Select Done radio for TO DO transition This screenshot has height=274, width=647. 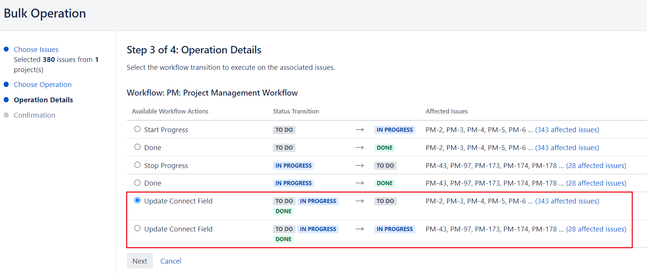point(137,147)
